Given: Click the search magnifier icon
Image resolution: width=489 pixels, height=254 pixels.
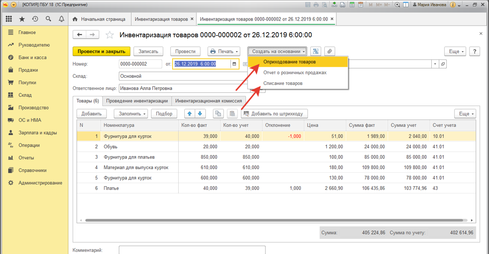Looking at the screenshot, I should (49, 19).
